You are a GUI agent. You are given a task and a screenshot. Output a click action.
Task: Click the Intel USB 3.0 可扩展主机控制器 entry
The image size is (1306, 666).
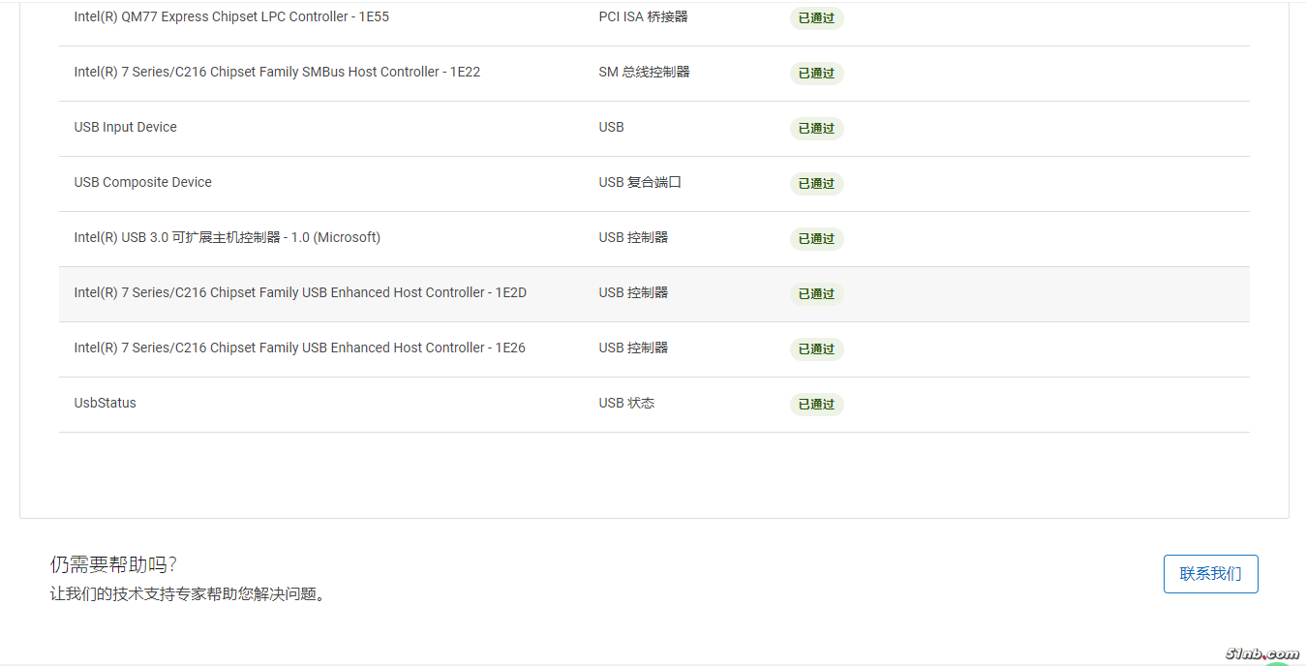tap(228, 238)
